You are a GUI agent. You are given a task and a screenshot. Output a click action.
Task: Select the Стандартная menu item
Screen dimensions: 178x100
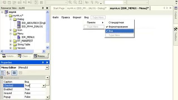tap(120, 22)
